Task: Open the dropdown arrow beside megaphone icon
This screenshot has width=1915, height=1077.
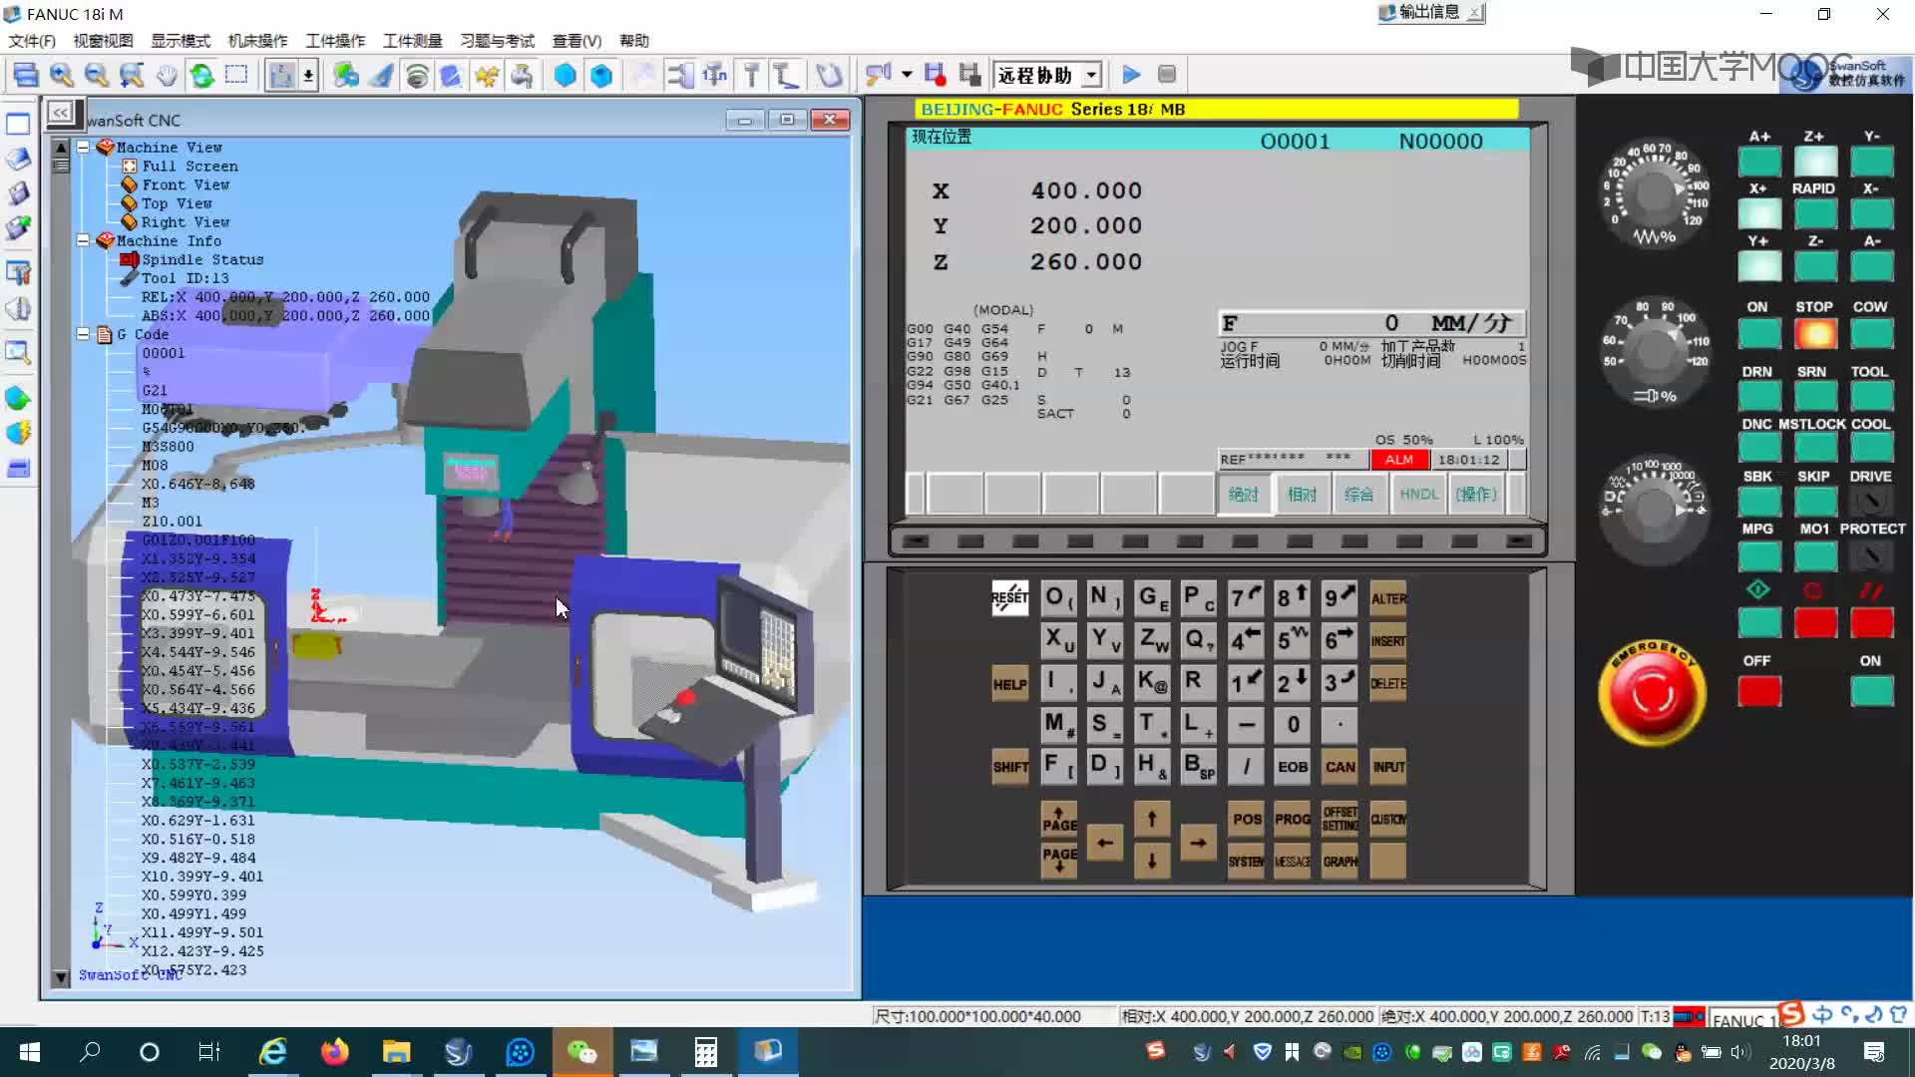Action: 907,75
